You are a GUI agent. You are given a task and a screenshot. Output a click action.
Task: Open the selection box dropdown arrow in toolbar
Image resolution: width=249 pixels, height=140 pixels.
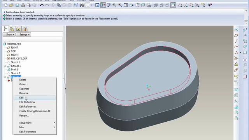91,5
